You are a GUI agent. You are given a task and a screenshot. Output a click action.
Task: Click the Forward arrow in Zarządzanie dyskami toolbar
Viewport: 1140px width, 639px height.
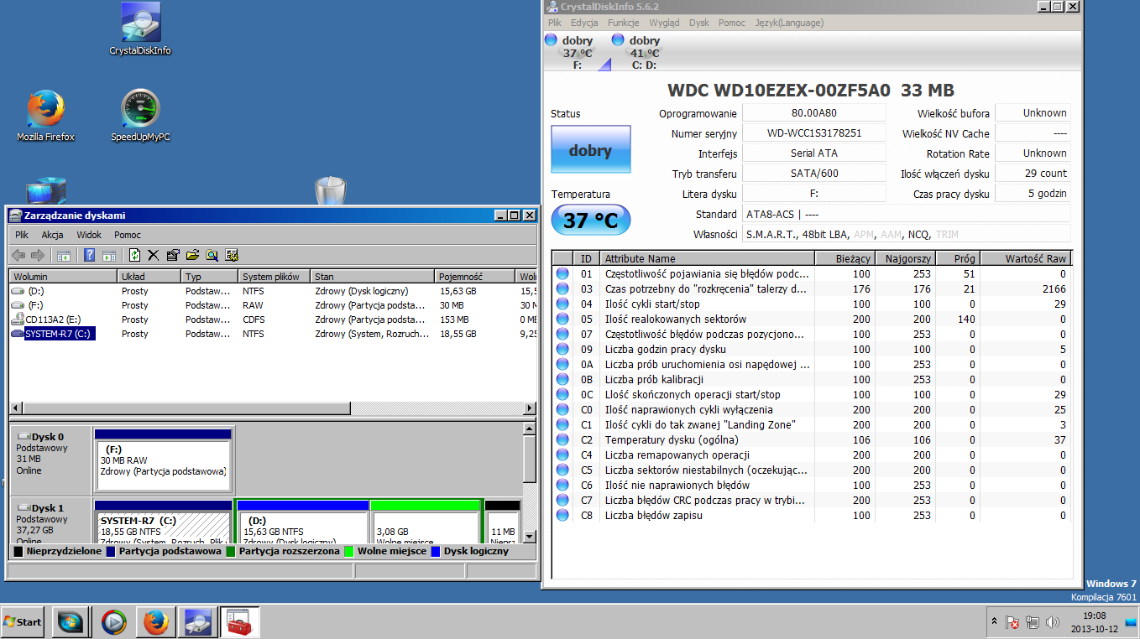pos(38,255)
